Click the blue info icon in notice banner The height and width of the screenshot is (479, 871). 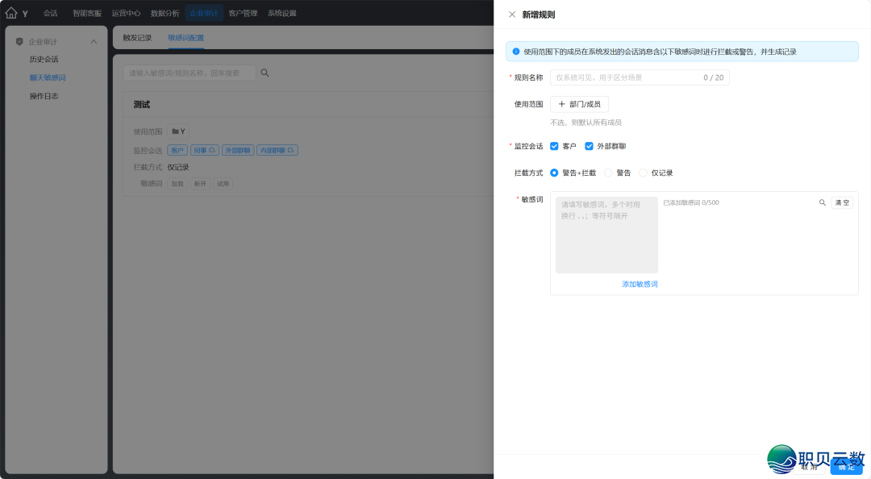[516, 52]
